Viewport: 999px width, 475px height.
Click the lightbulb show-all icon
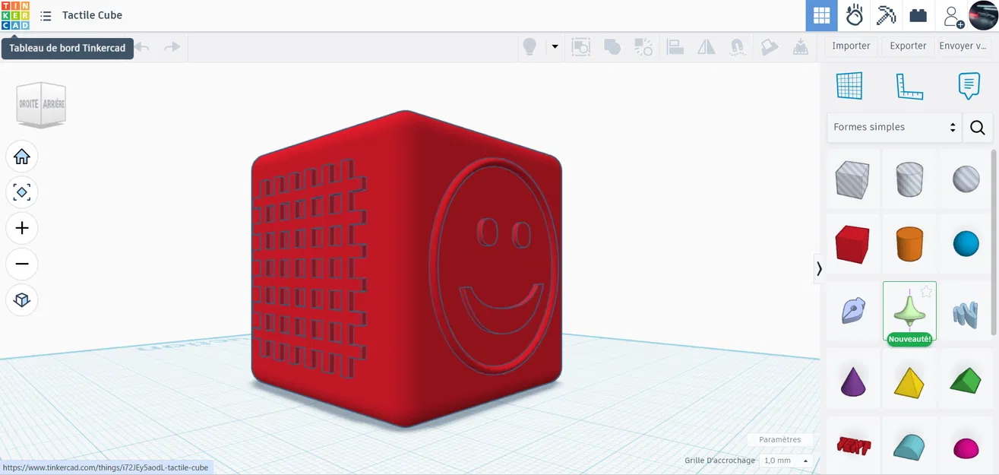530,47
